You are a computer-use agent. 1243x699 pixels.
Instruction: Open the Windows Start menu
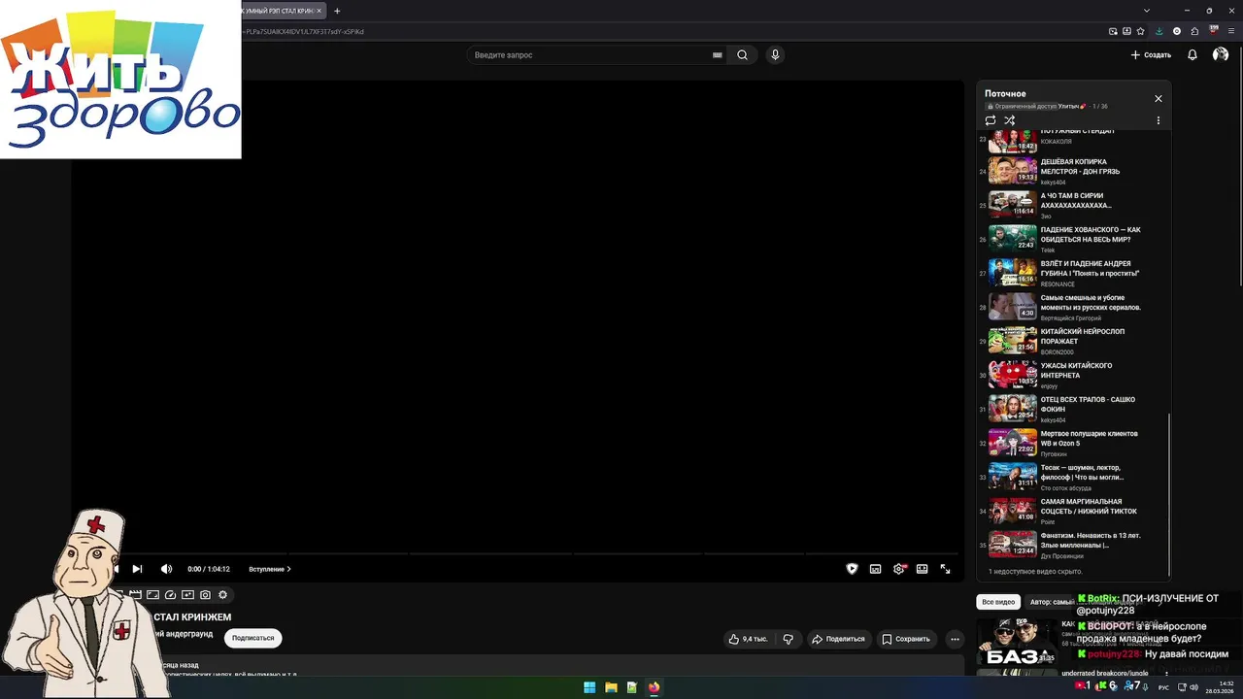589,687
